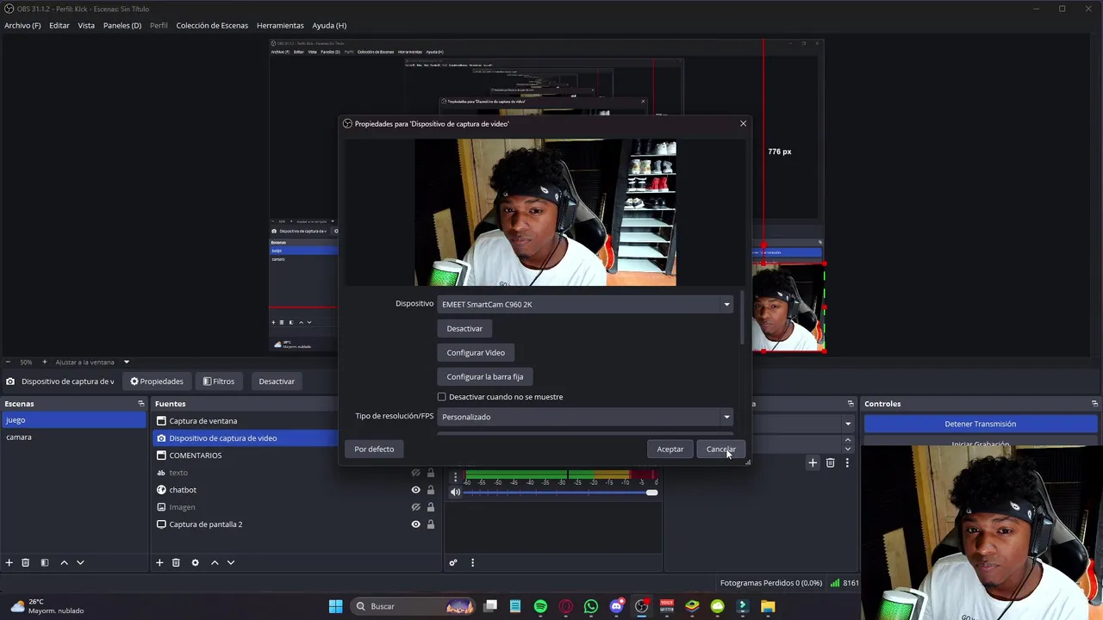Image resolution: width=1103 pixels, height=620 pixels.
Task: Decrease transition duration spinner
Action: [847, 449]
